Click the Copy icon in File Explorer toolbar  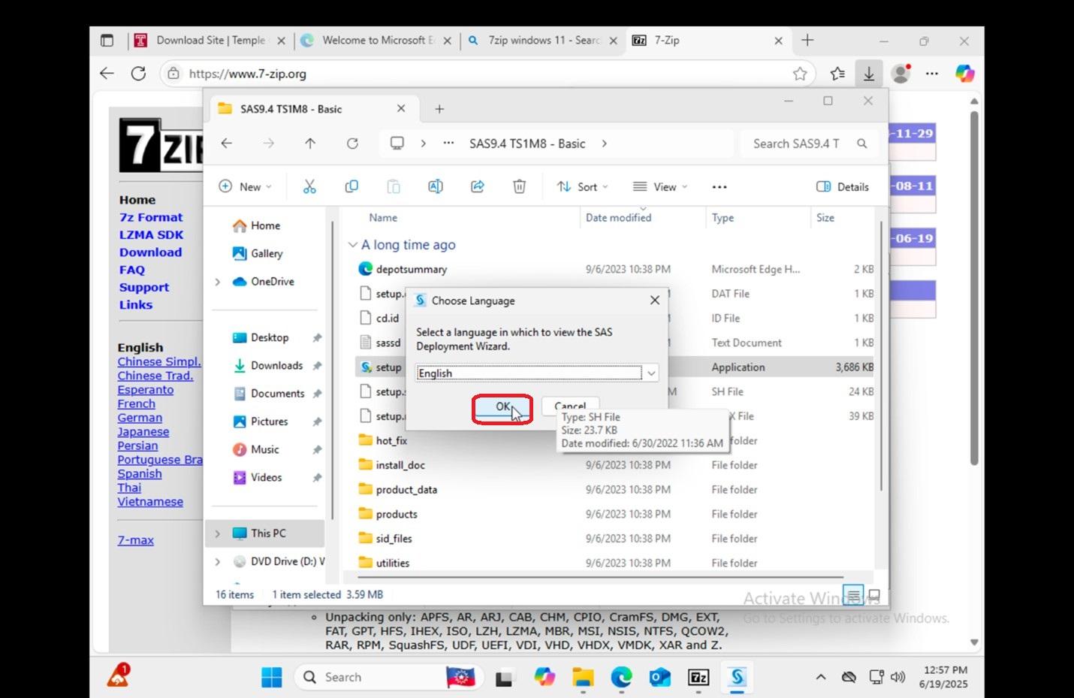coord(351,186)
